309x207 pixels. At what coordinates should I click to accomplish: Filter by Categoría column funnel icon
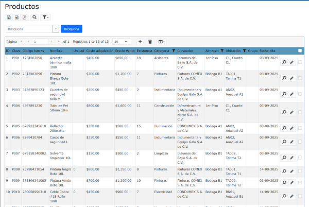pos(173,51)
